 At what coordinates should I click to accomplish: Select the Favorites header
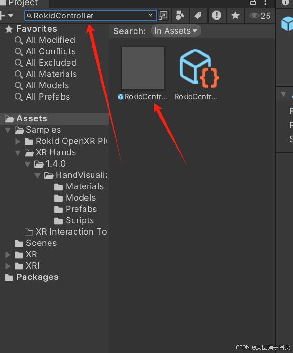pyautogui.click(x=37, y=29)
